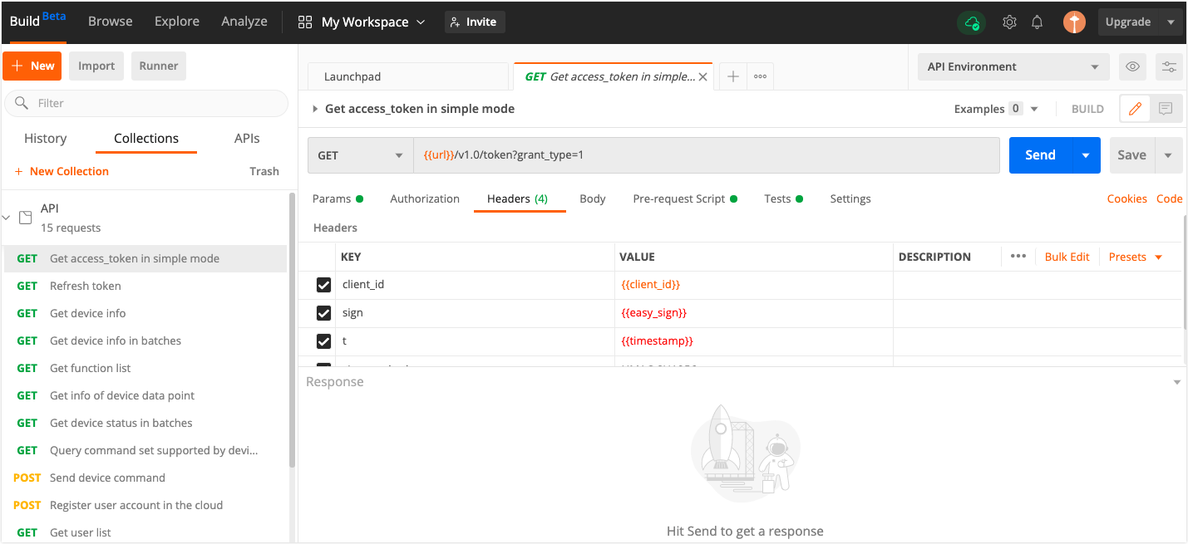The width and height of the screenshot is (1188, 544).
Task: Open the API Environment dropdown
Action: [1013, 67]
